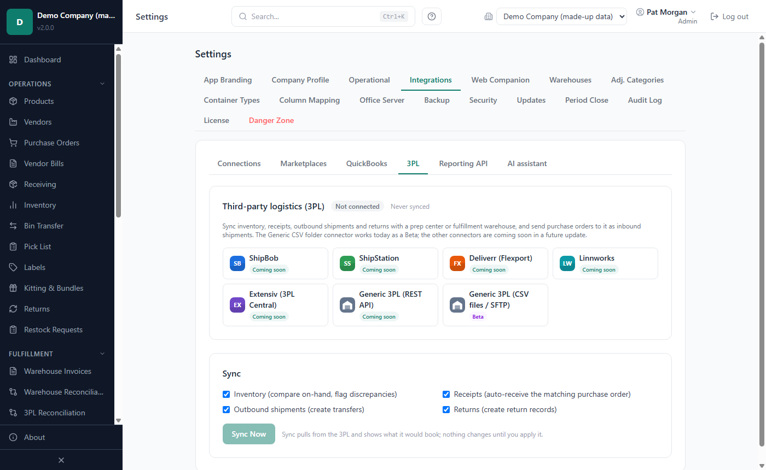
Task: Open the Warehouses settings tab
Action: point(570,80)
